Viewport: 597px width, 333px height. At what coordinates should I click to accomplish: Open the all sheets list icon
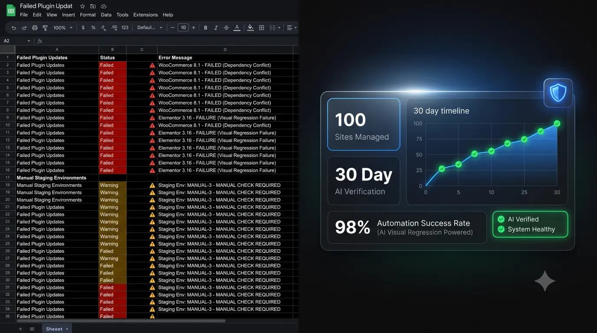coord(32,329)
